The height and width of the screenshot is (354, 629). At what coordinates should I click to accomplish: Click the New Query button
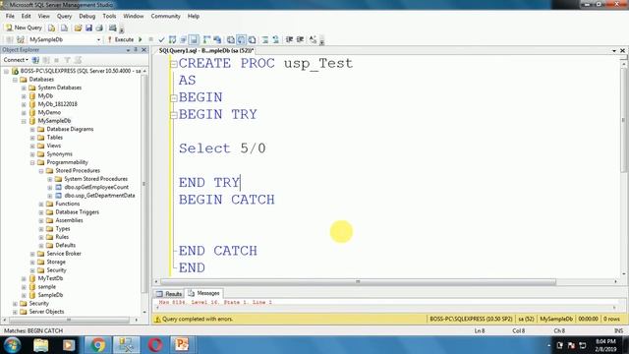click(24, 28)
